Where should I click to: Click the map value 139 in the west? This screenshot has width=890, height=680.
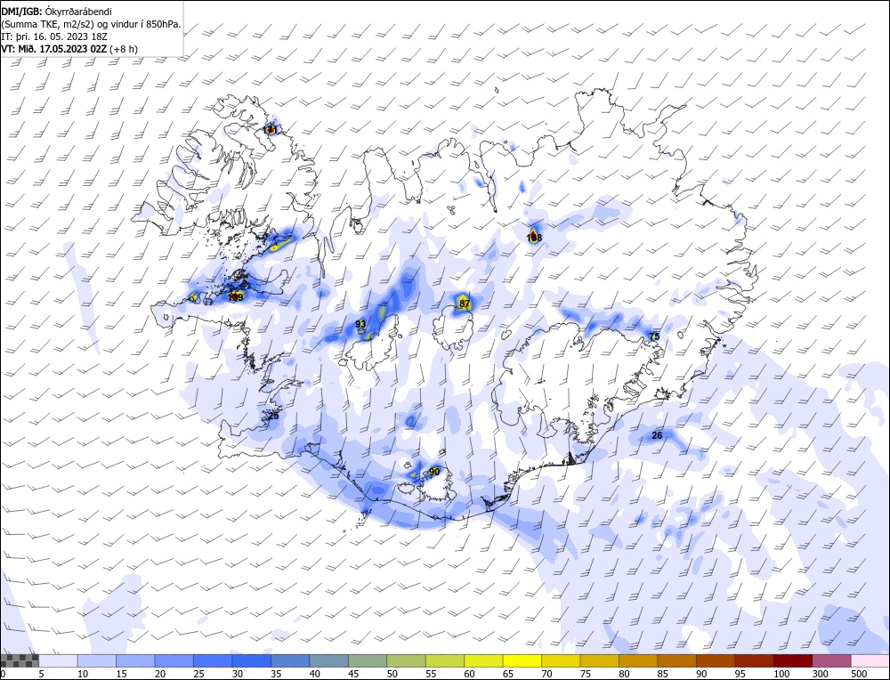tap(236, 297)
